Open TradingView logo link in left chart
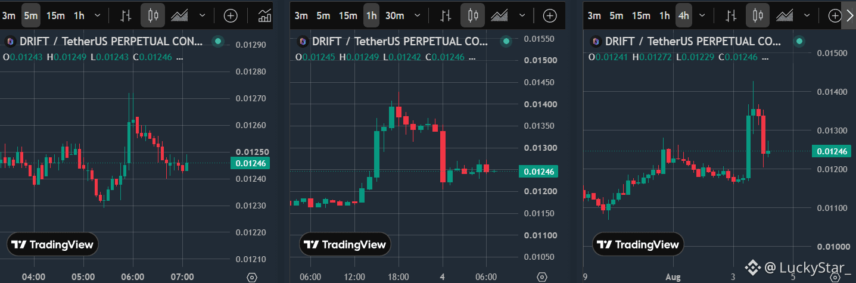Screen dimensions: 856x283 pyautogui.click(x=52, y=244)
